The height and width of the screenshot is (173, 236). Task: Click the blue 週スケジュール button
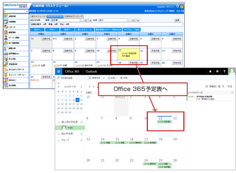click(x=85, y=30)
